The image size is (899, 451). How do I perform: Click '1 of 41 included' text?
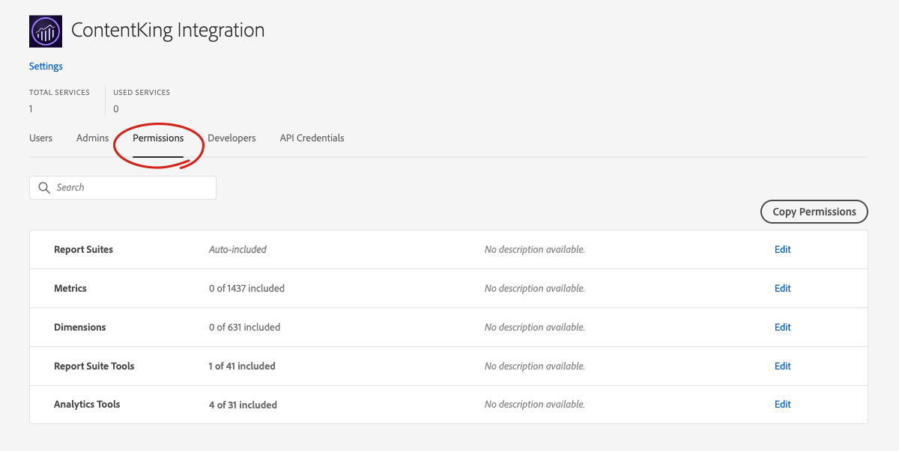(x=242, y=366)
